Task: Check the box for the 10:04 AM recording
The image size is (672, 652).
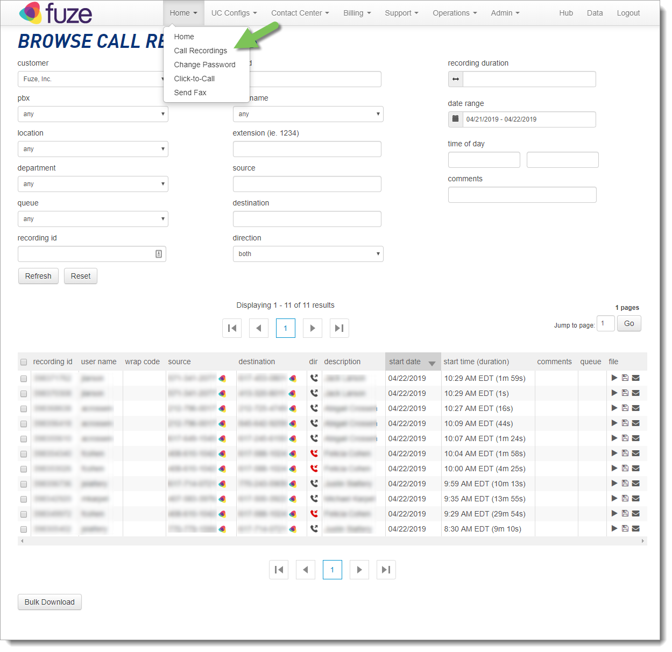Action: 24,454
